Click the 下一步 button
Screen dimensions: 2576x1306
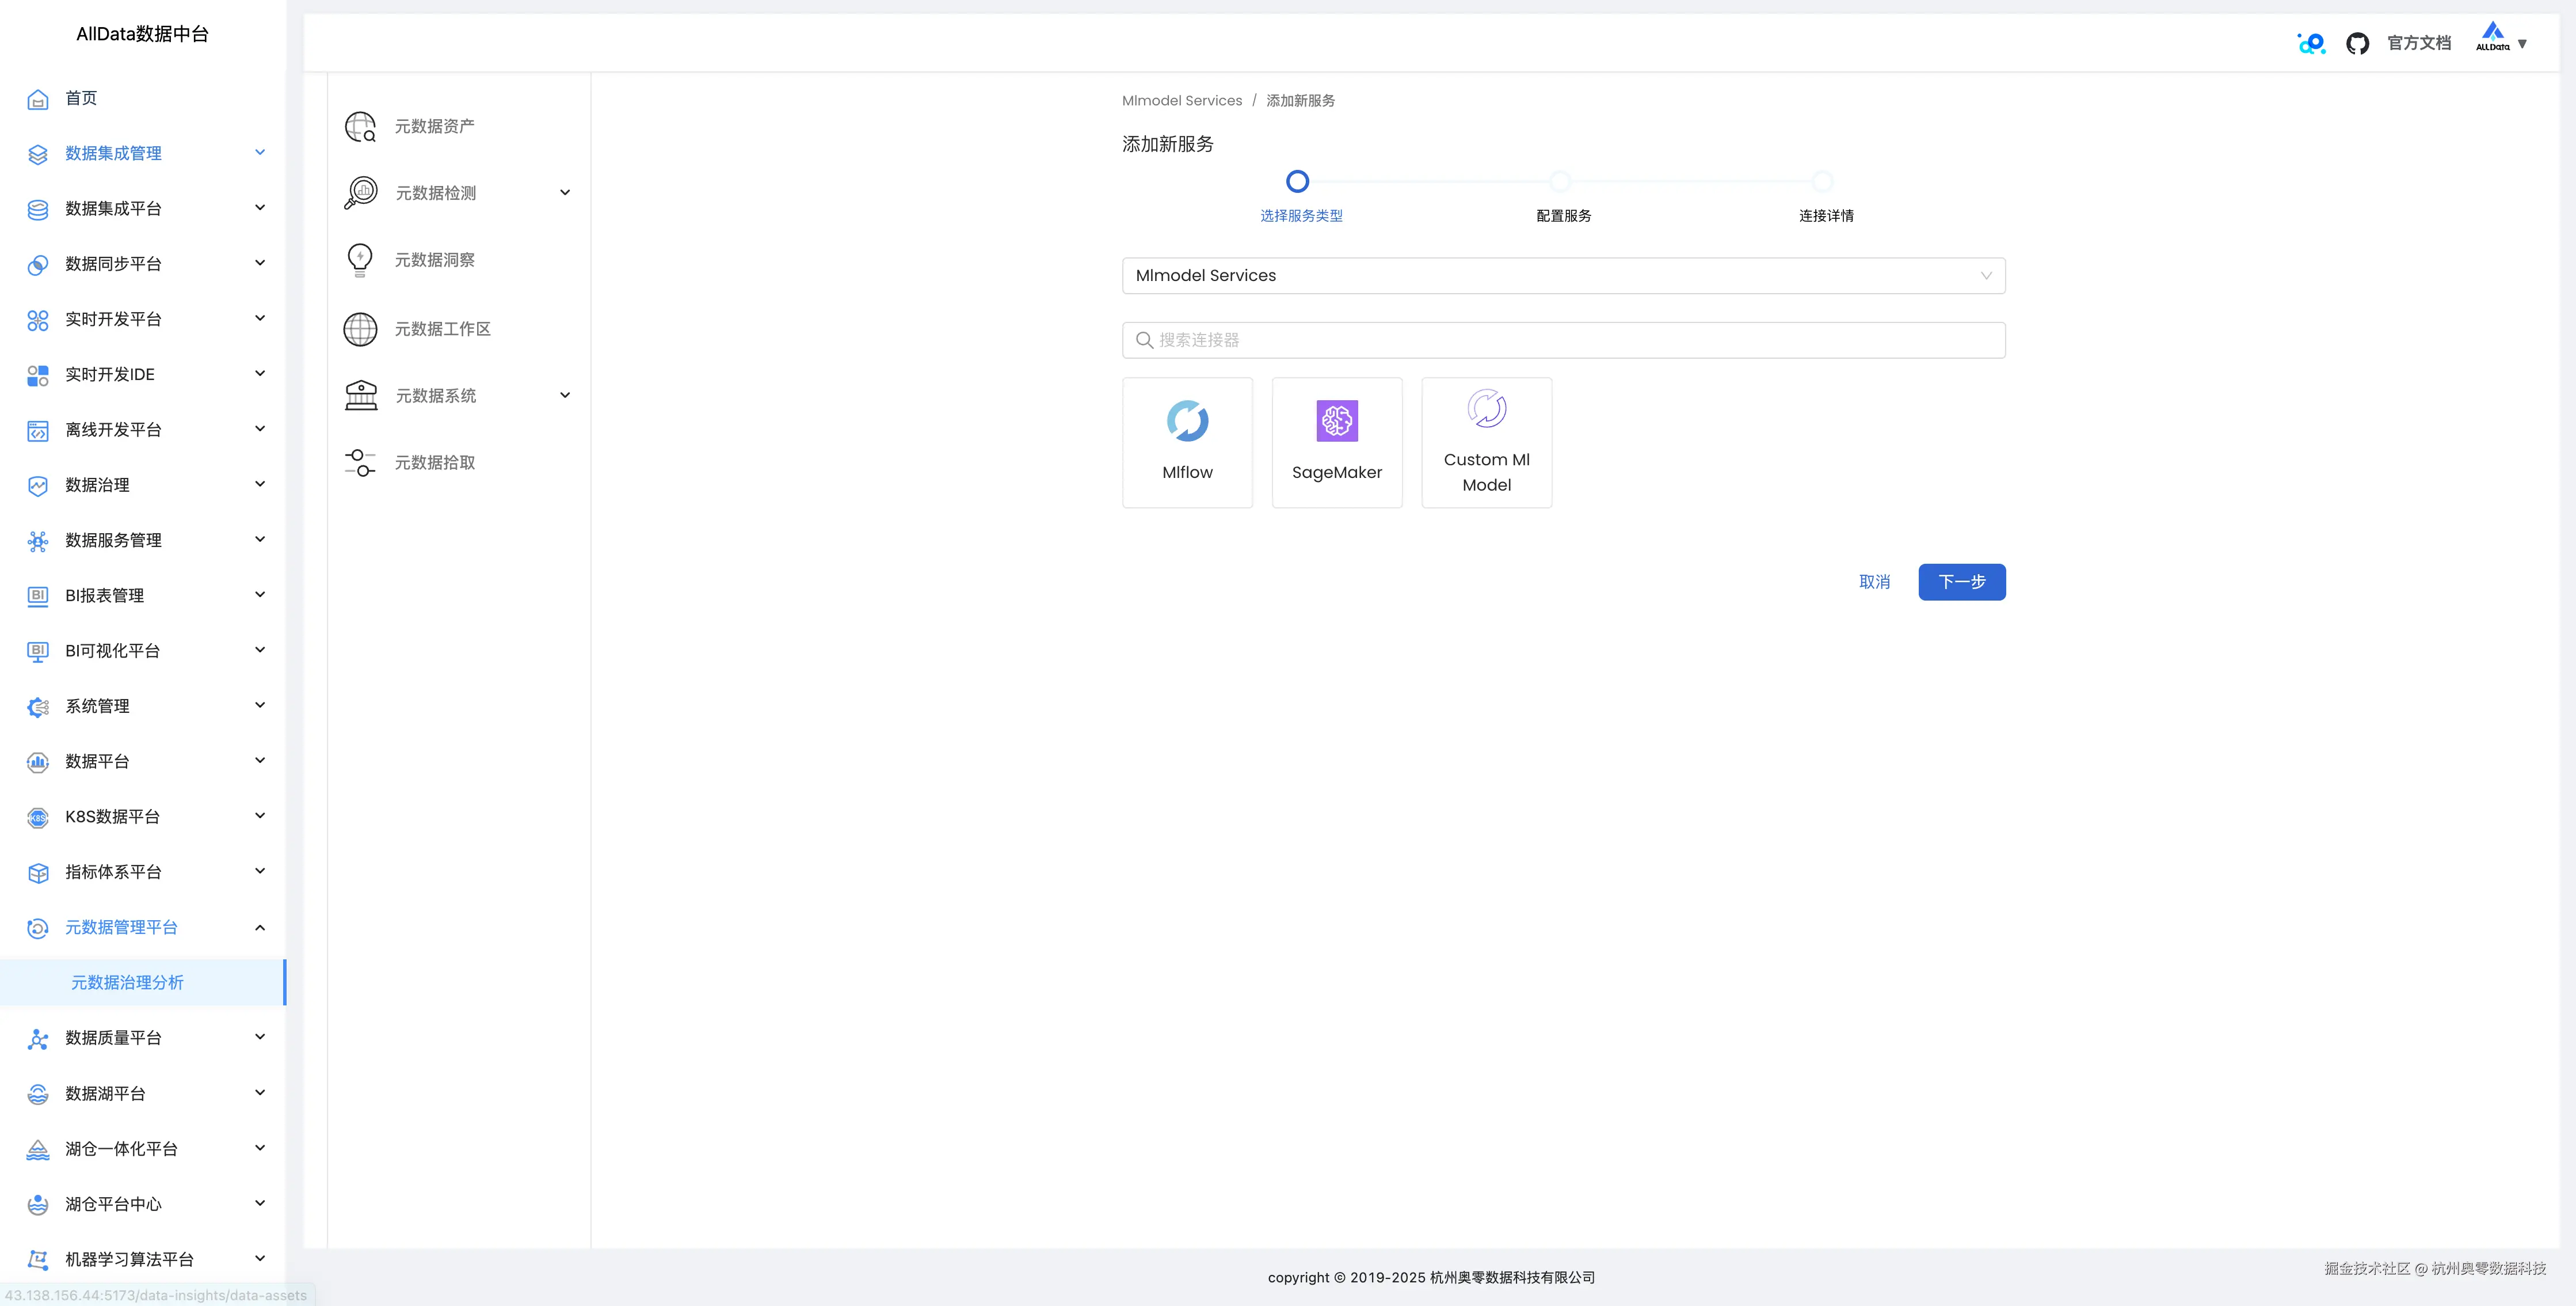tap(1961, 582)
